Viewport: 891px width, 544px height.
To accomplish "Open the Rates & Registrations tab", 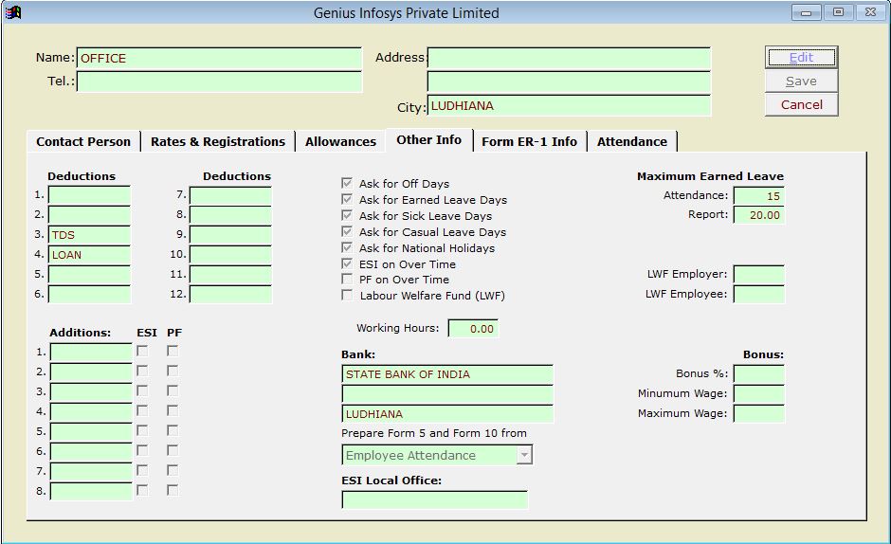I will click(x=217, y=141).
